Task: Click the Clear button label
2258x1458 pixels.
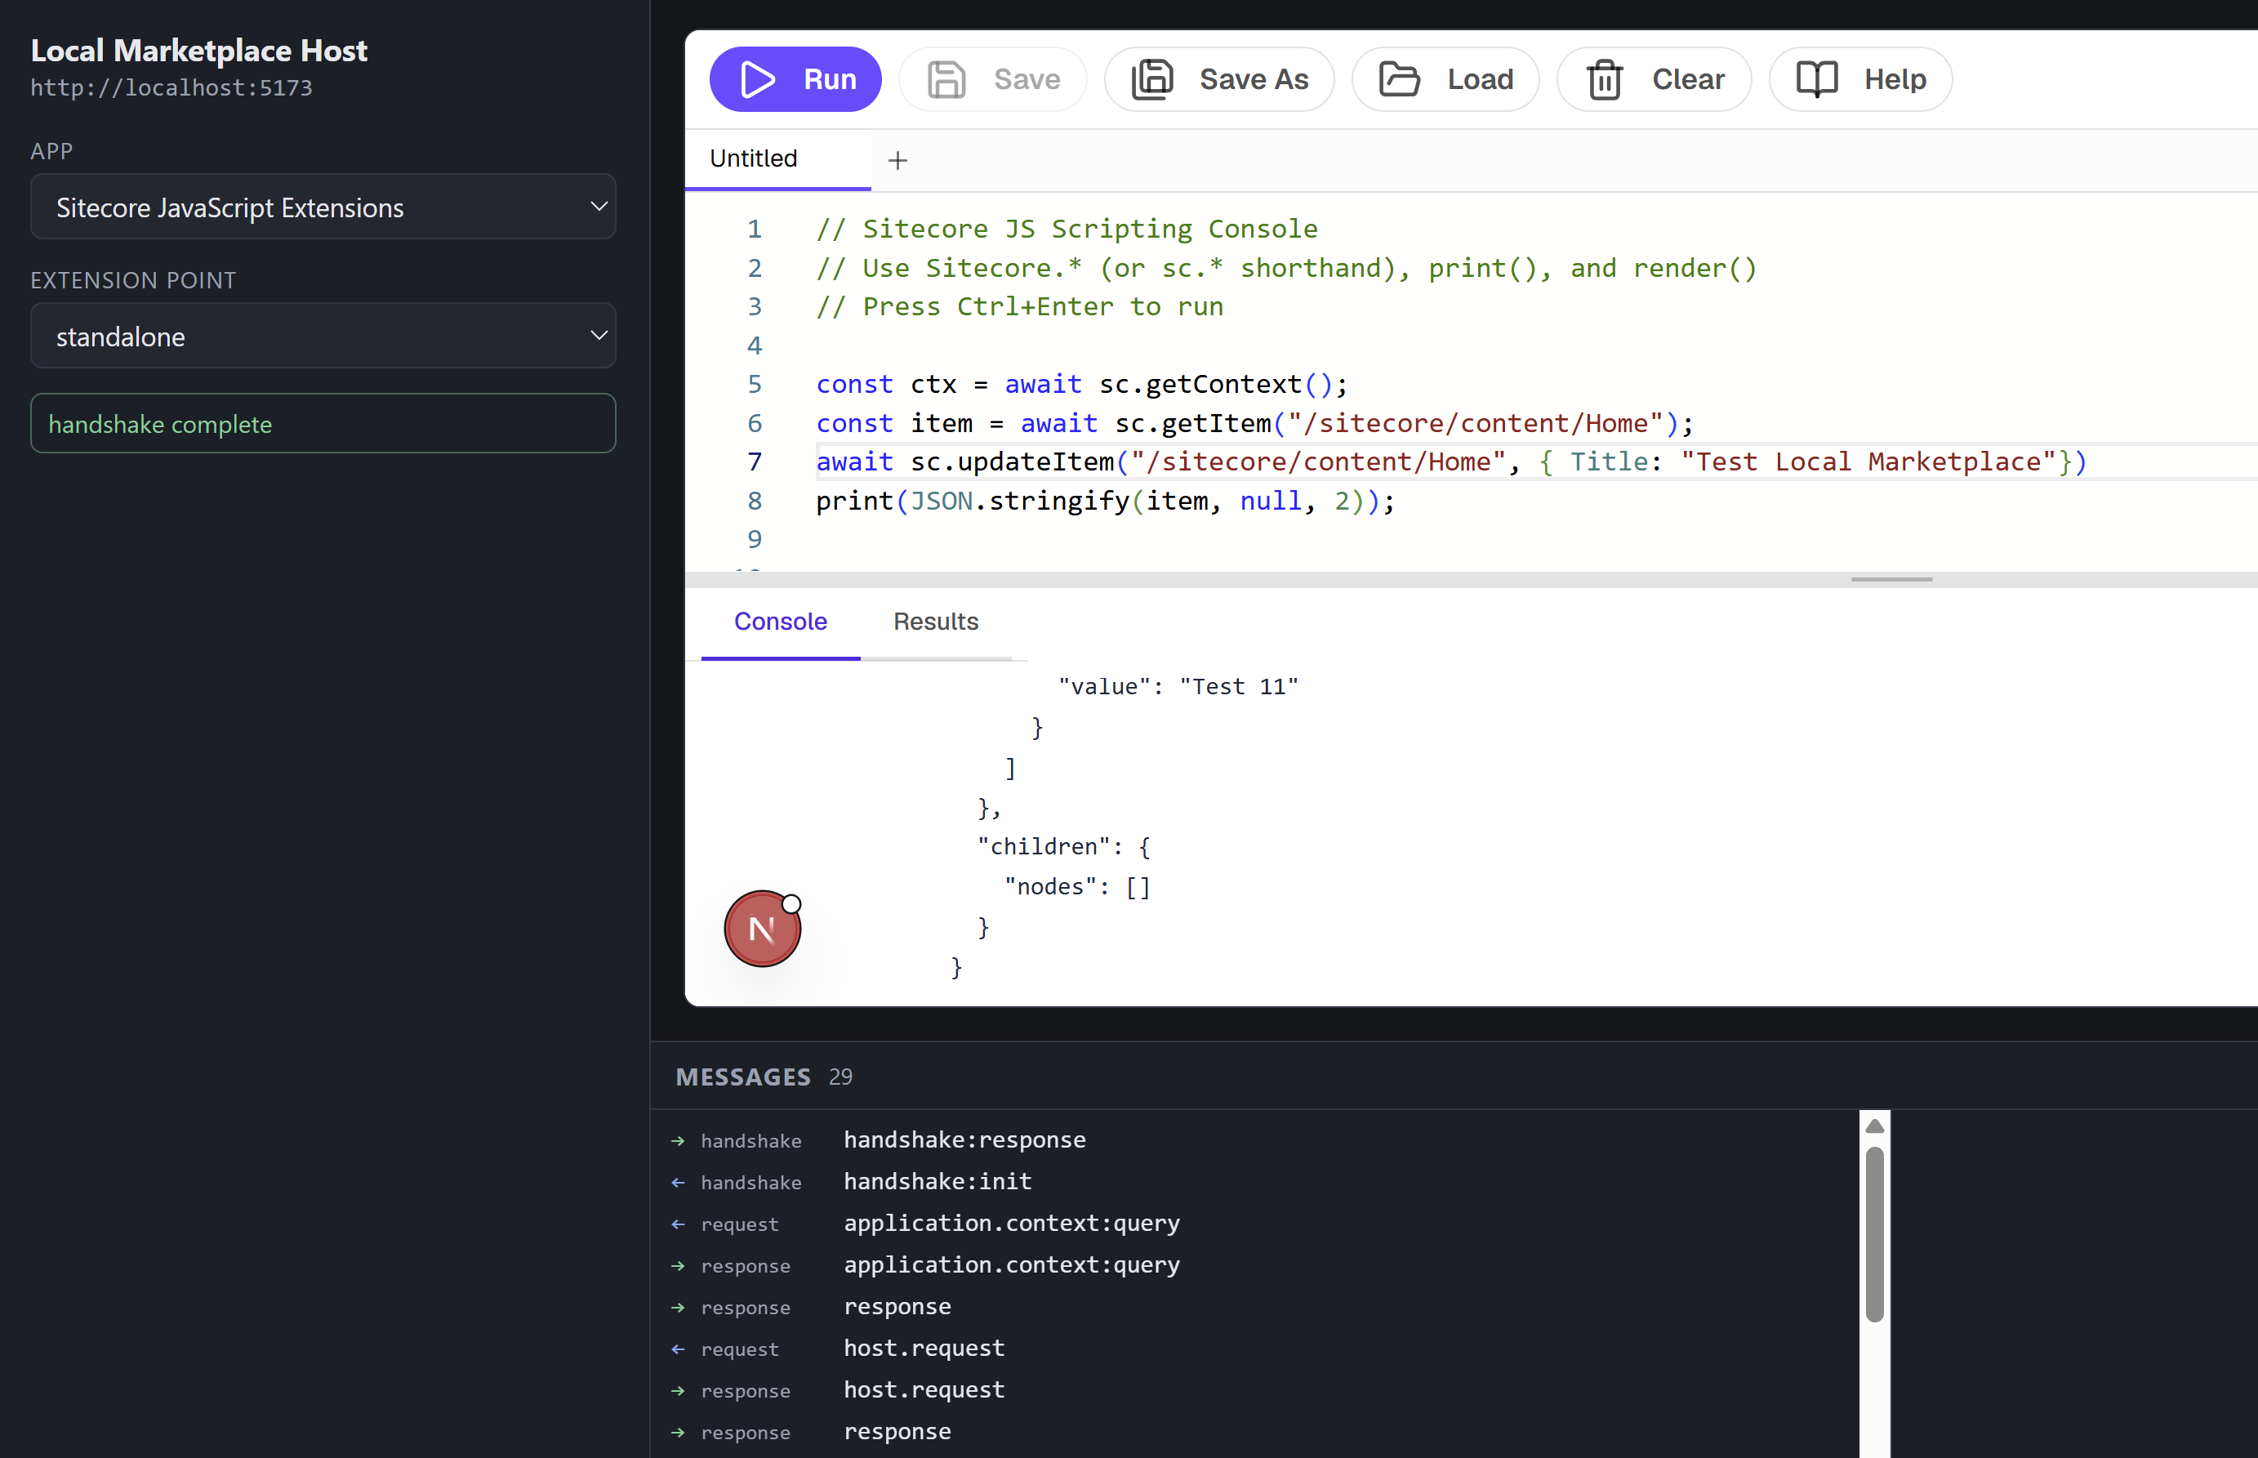Action: tap(1688, 79)
